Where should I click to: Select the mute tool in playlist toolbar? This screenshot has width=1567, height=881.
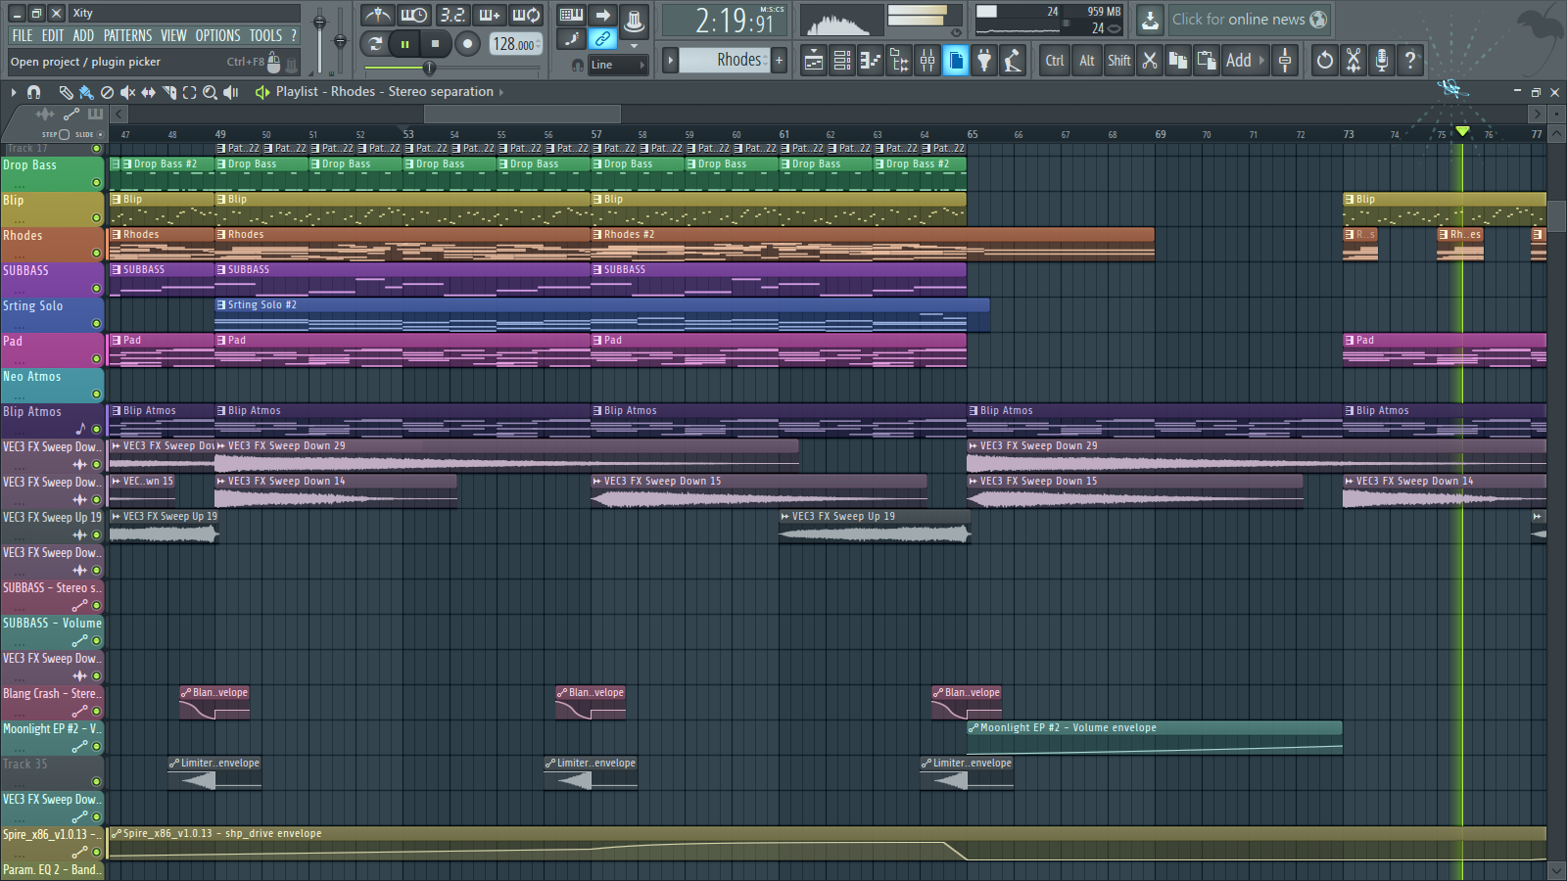point(127,92)
